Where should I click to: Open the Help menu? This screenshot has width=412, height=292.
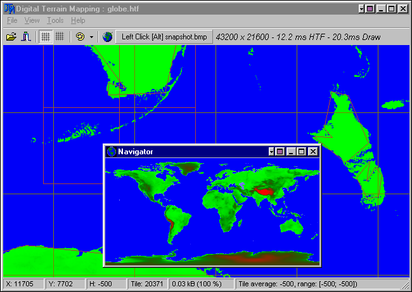(x=77, y=20)
